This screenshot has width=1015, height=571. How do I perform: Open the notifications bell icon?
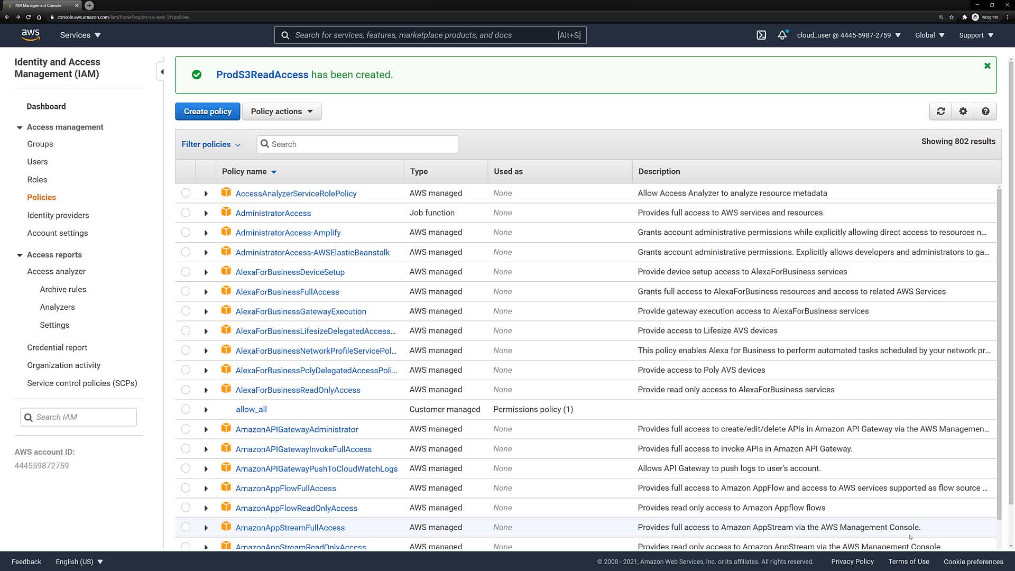pyautogui.click(x=782, y=35)
